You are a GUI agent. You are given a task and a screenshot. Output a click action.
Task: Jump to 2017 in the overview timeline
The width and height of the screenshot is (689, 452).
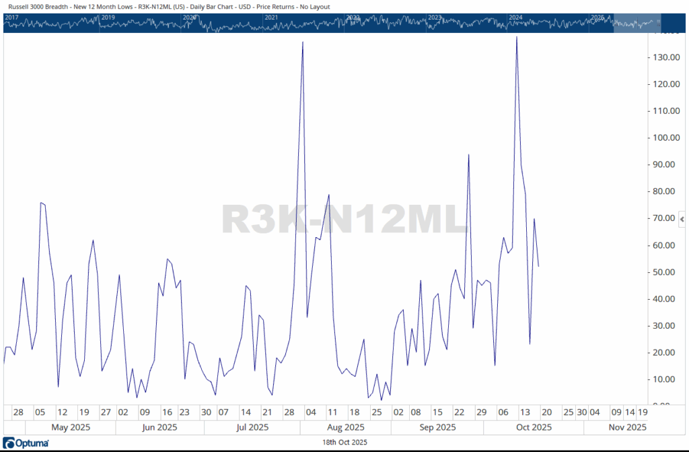12,17
